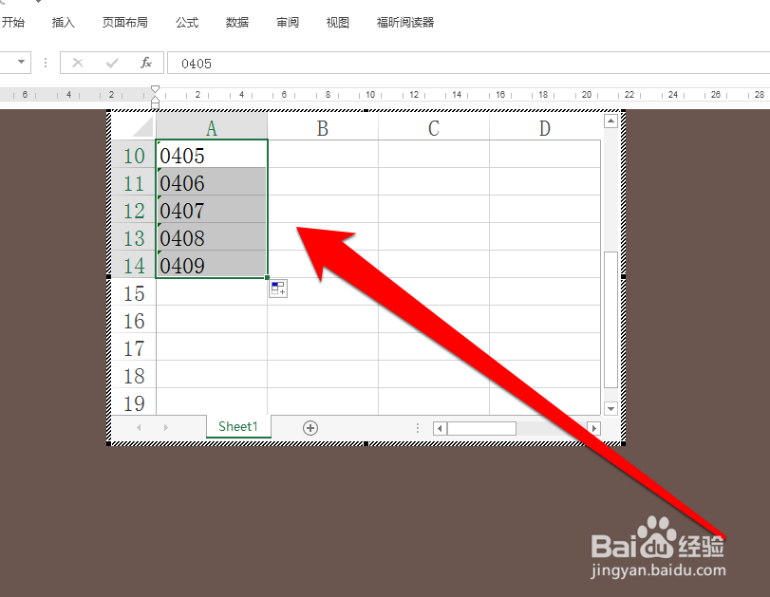This screenshot has width=770, height=597.
Task: Select column B header
Action: coord(323,127)
